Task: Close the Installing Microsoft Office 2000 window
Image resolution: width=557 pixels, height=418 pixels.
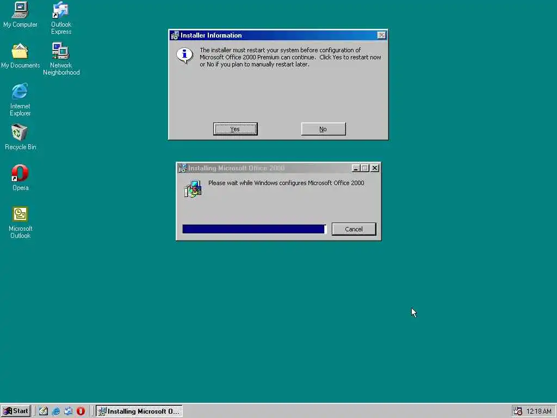Action: coord(375,168)
